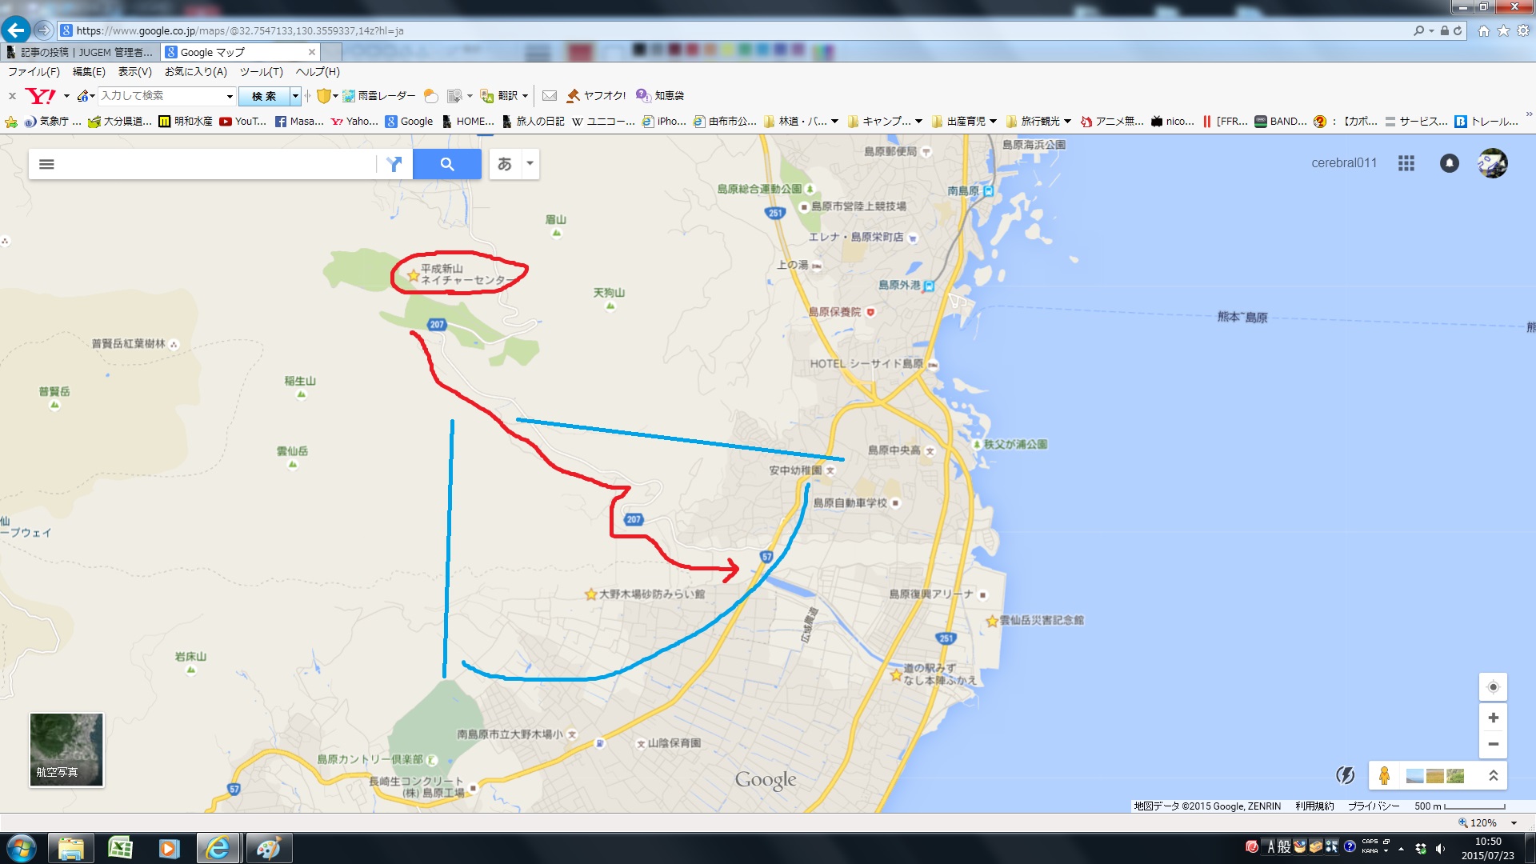Open the 気象庁 favorites bookmark
Viewport: 1536px width, 864px height.
point(53,122)
